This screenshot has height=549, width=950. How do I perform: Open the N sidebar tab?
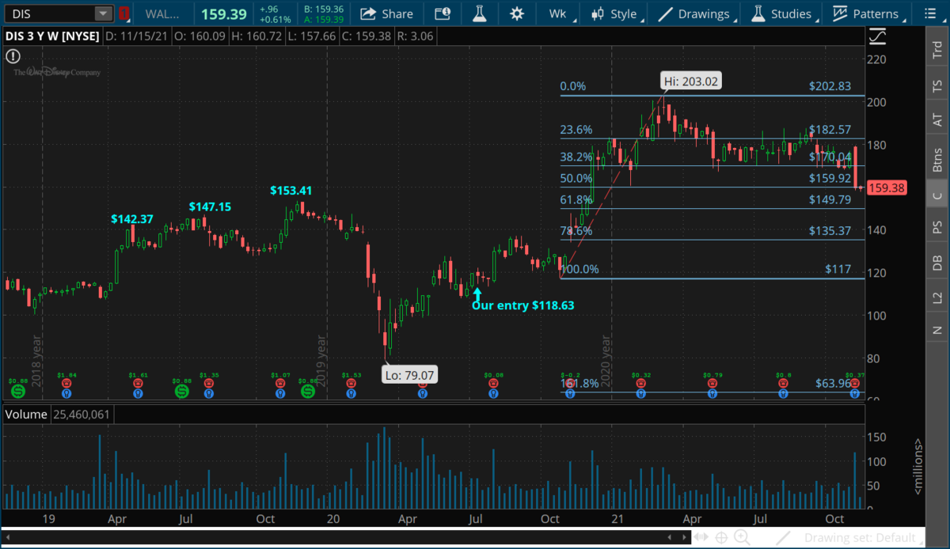[x=937, y=329]
